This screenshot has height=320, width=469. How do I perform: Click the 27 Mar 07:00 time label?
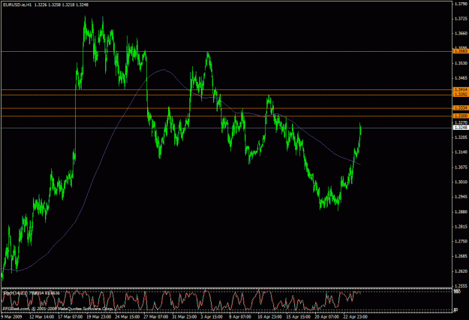pos(156,316)
